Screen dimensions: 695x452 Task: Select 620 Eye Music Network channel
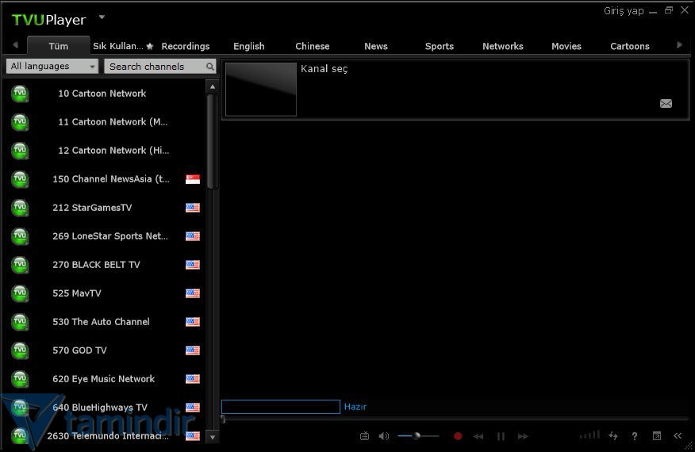click(x=105, y=379)
